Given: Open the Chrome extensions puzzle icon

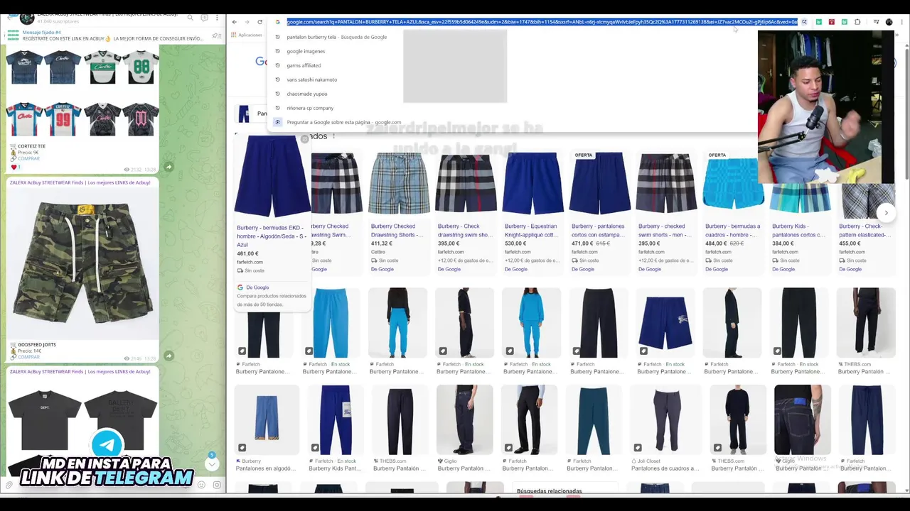Looking at the screenshot, I should pyautogui.click(x=857, y=22).
